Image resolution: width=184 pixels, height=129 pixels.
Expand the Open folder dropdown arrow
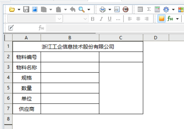tap(19, 9)
